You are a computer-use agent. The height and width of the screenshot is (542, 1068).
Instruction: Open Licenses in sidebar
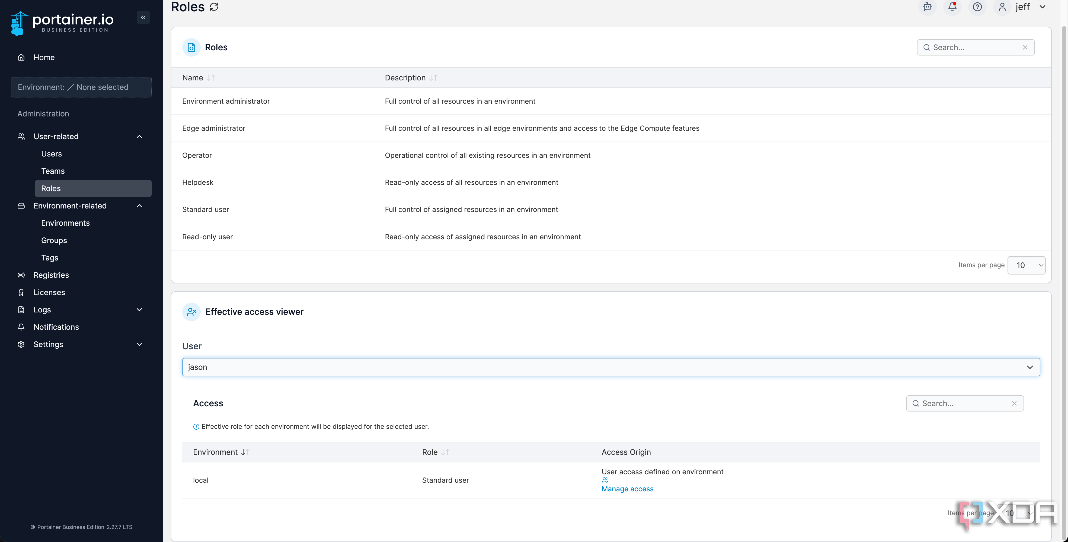pos(49,293)
